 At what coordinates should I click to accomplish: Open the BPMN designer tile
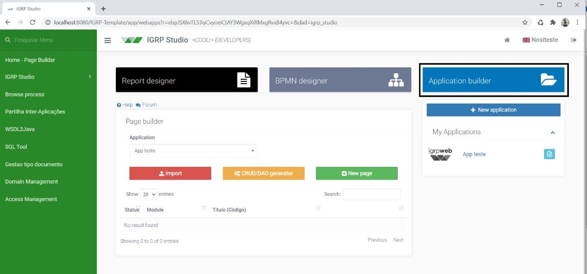pyautogui.click(x=340, y=80)
